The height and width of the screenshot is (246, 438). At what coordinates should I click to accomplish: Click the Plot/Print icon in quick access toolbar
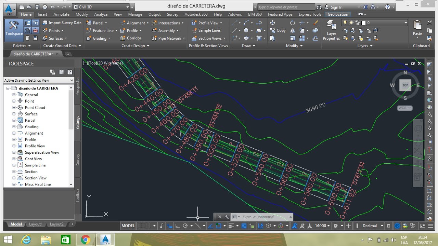pos(45,7)
